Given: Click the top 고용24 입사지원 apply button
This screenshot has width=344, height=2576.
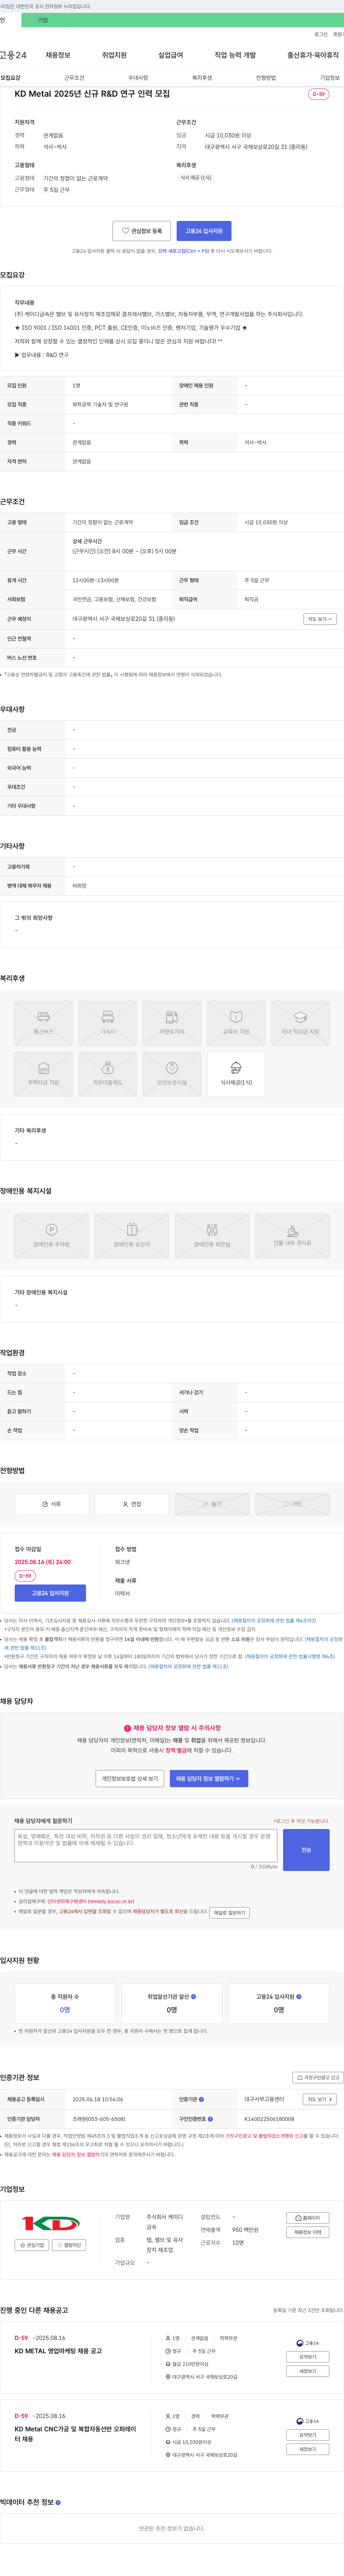Looking at the screenshot, I should 204,231.
